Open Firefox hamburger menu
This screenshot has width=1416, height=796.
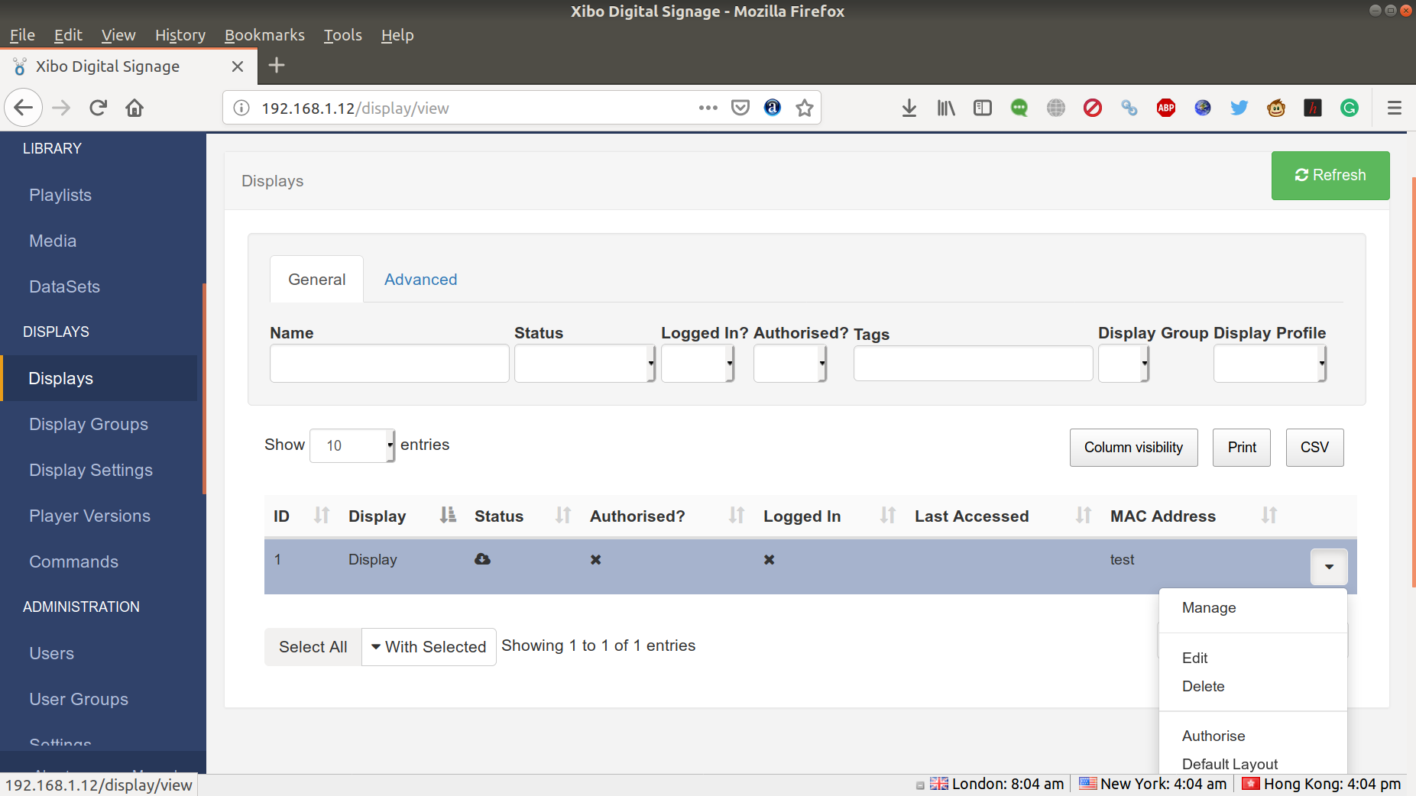point(1395,108)
